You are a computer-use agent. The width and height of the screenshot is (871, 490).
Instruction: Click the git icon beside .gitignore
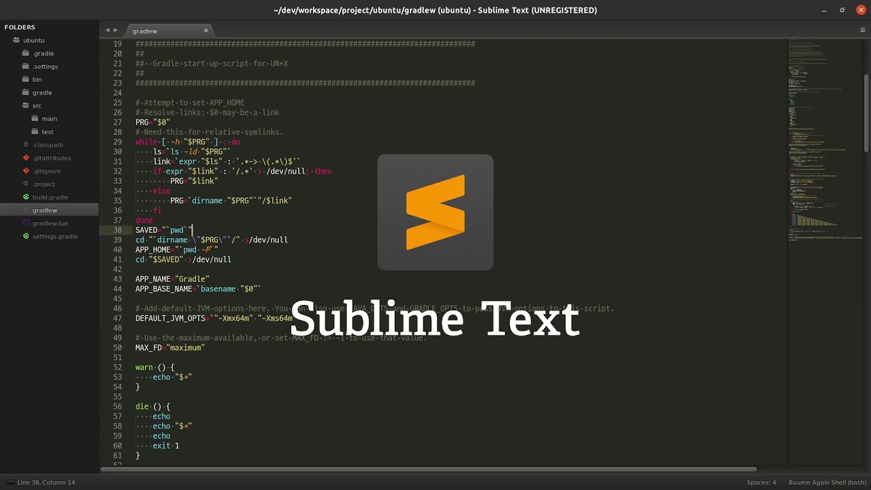(x=26, y=171)
